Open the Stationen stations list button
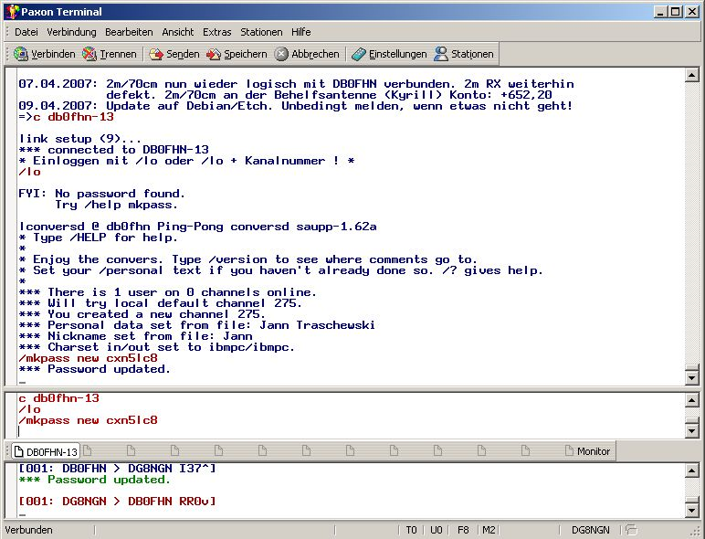The image size is (705, 539). tap(464, 54)
